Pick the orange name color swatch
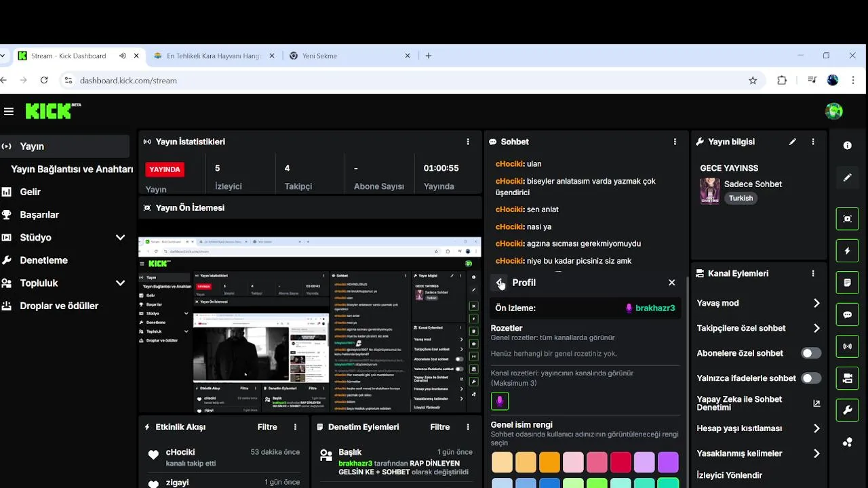The image size is (868, 488). [x=549, y=462]
